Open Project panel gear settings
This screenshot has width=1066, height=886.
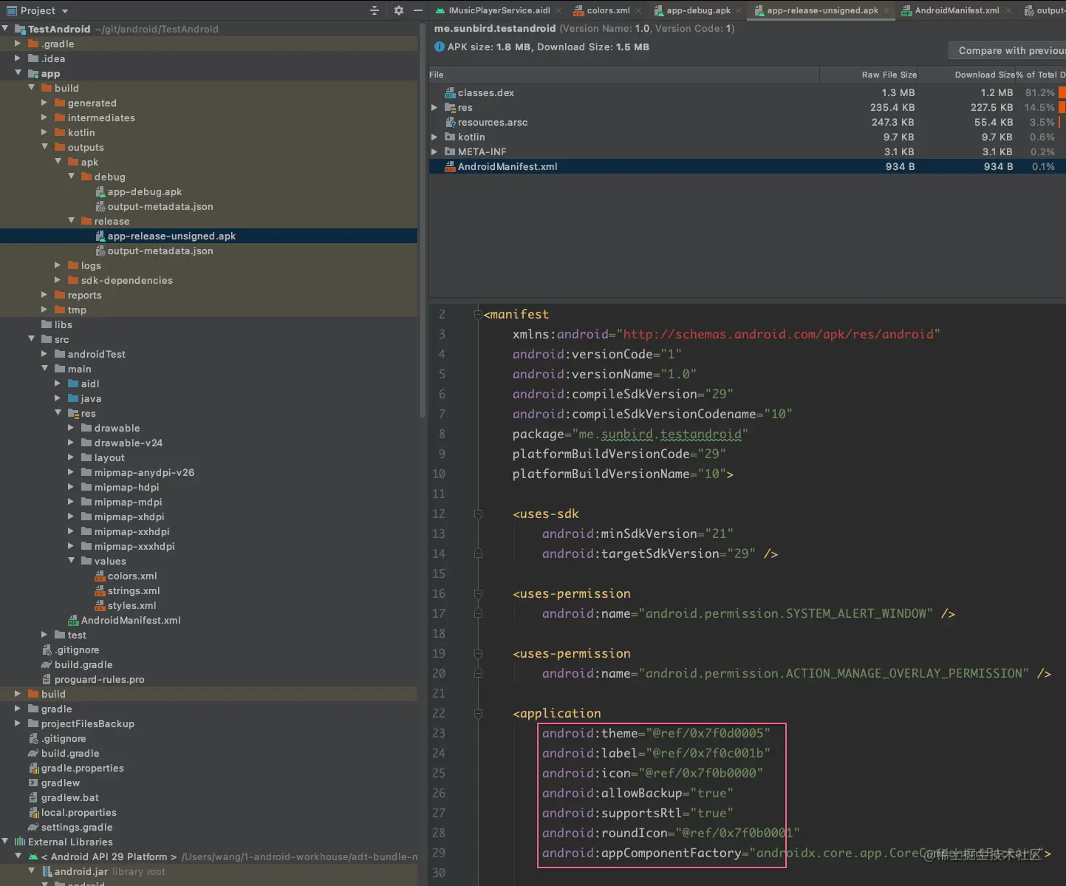pos(399,10)
